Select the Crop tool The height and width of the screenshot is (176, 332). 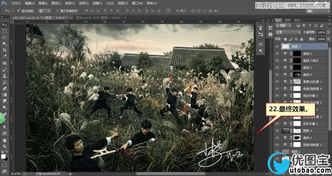coord(4,50)
